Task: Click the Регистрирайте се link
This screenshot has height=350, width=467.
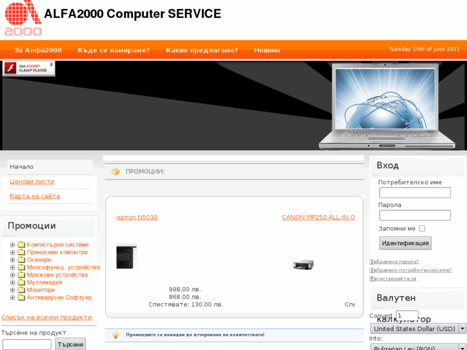Action: [x=393, y=279]
